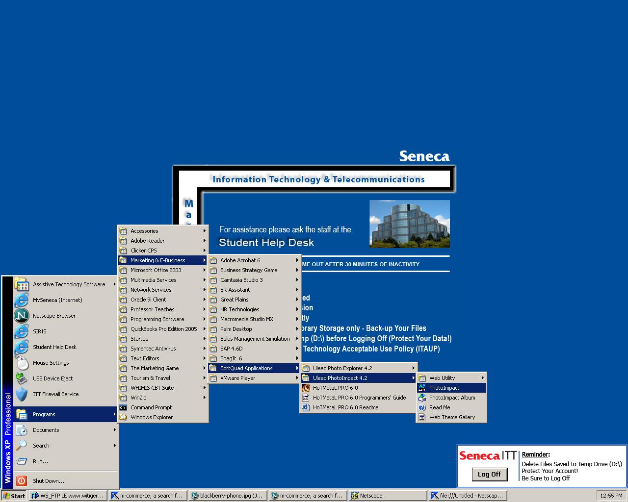Open WHIMIS CBT Suite group
628x502 pixels.
click(x=163, y=388)
